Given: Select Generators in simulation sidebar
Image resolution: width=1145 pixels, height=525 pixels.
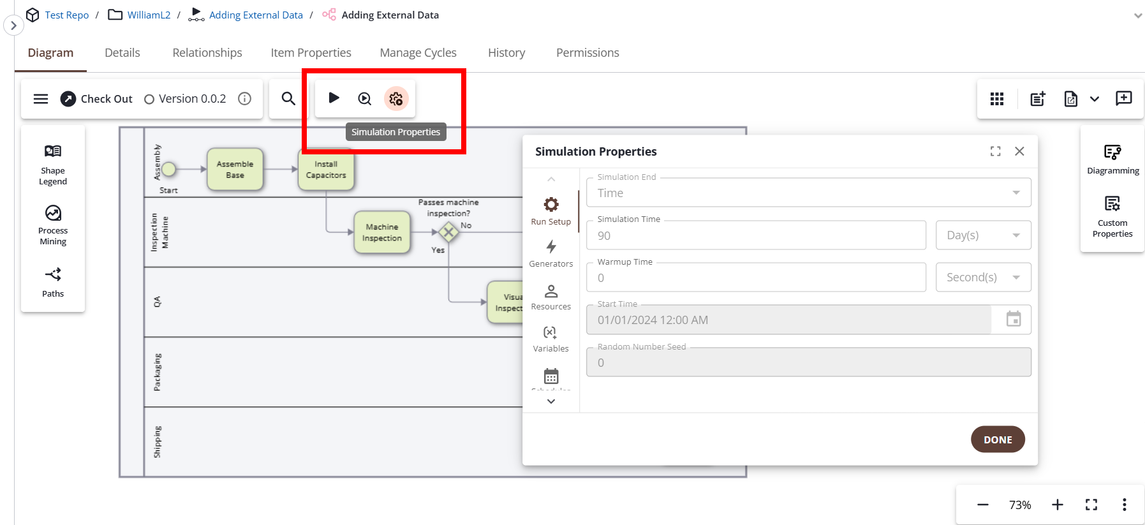Looking at the screenshot, I should click(551, 253).
